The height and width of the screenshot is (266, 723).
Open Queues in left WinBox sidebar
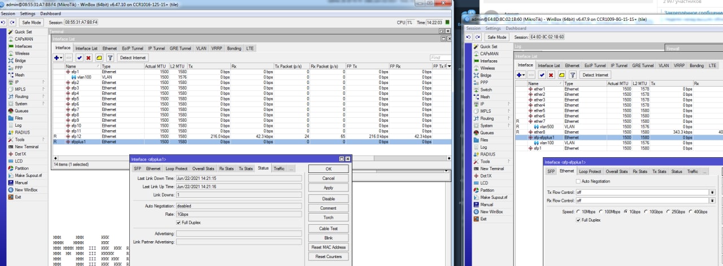pos(21,111)
